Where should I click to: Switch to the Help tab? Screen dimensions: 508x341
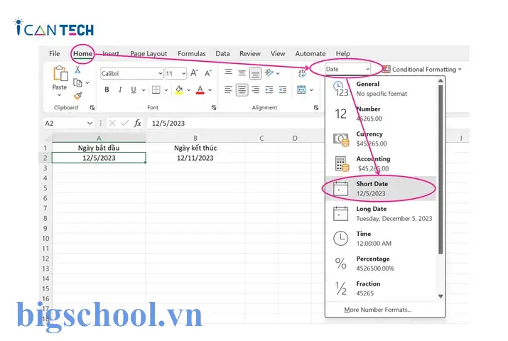pos(342,53)
